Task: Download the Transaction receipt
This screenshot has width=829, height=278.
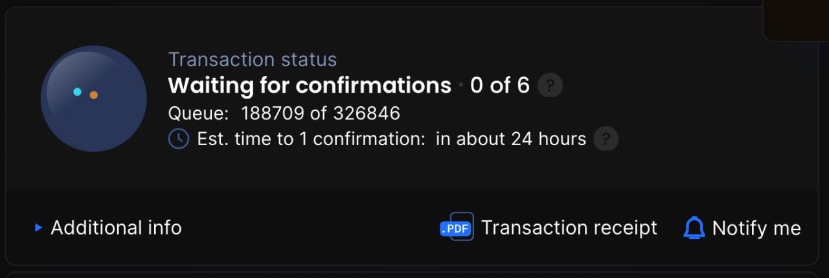Action: (569, 227)
